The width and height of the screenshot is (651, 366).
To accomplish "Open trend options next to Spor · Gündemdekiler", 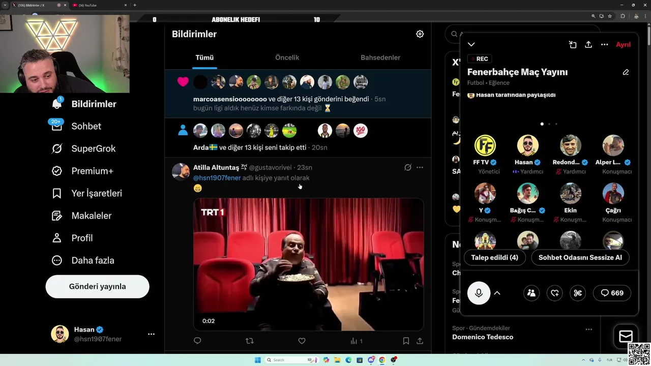I will (x=588, y=329).
